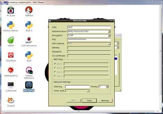Close the NetworkConfig dialog window
Viewport: 163px width, 114px height.
113,21
